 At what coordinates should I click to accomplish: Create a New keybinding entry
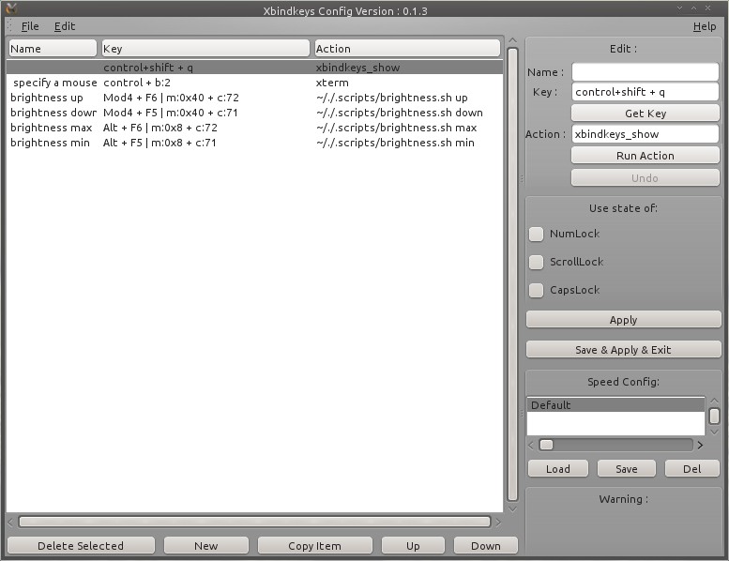point(206,546)
